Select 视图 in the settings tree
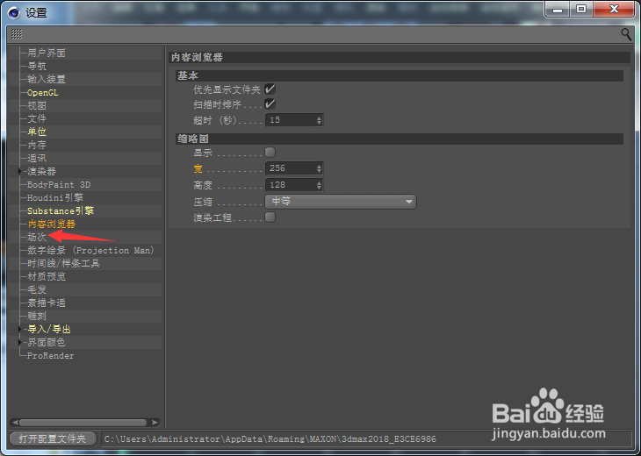Viewport: 641px width, 456px height. coord(37,106)
